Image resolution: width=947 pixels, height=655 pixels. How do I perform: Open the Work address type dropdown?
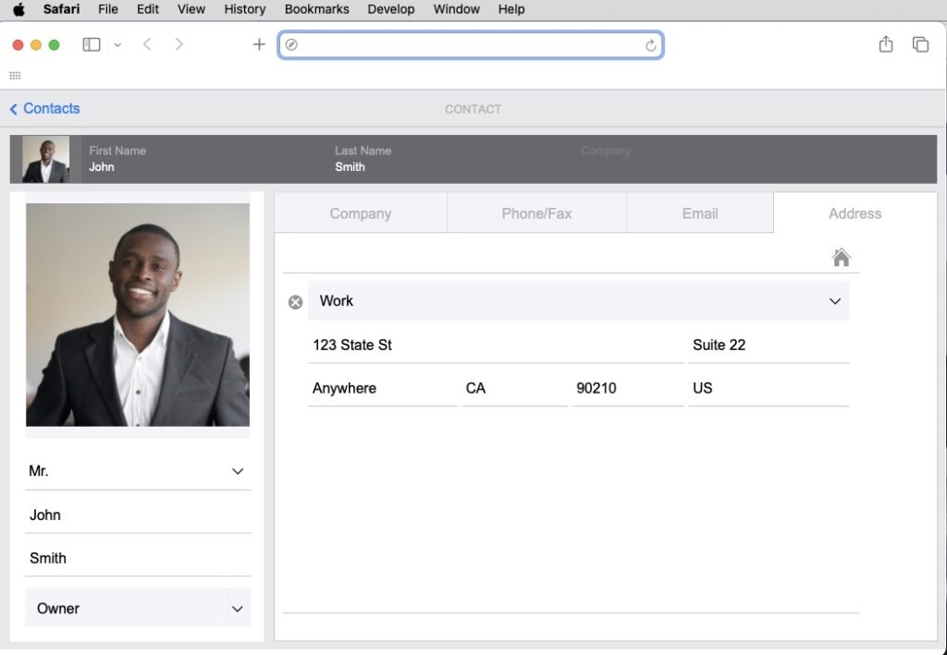click(579, 301)
